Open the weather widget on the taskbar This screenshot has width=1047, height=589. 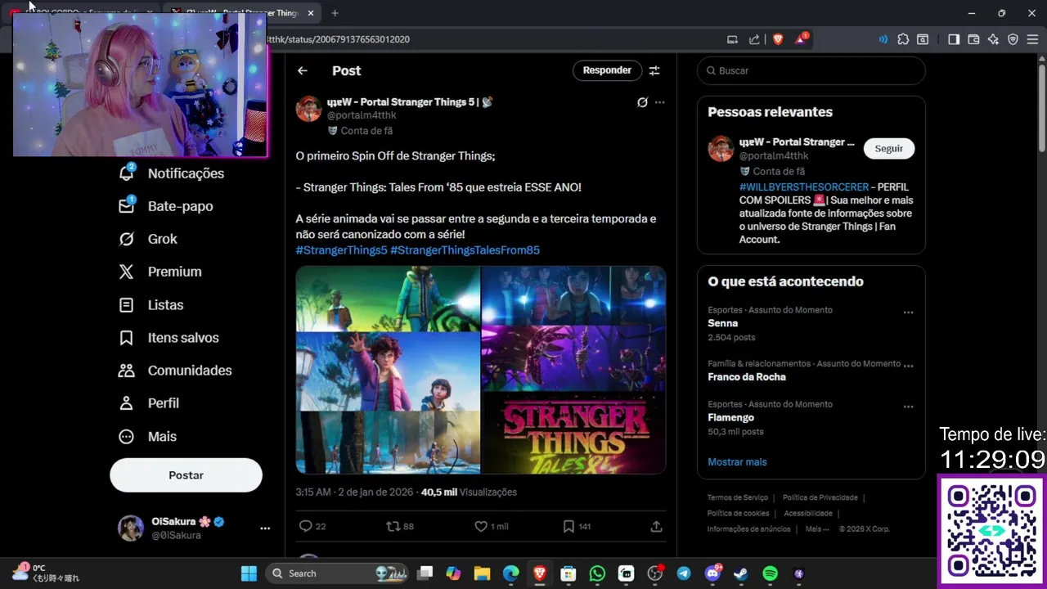click(x=45, y=573)
